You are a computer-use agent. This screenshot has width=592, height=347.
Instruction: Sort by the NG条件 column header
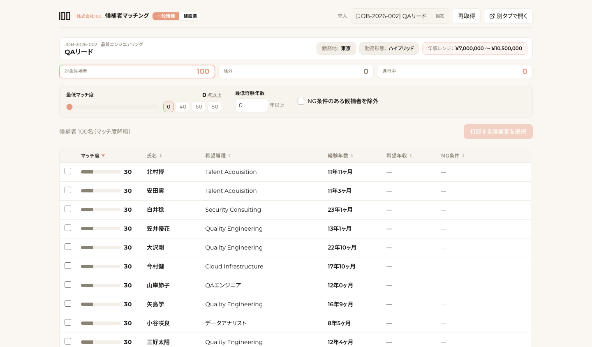453,156
